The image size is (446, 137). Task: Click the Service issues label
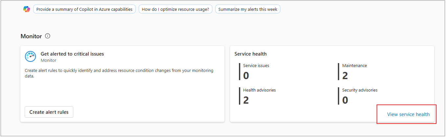(256, 66)
